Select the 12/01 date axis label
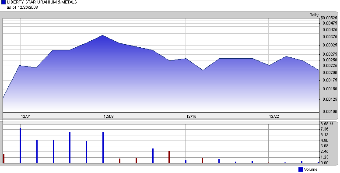Screen dimensions: 340x173 point(26,117)
